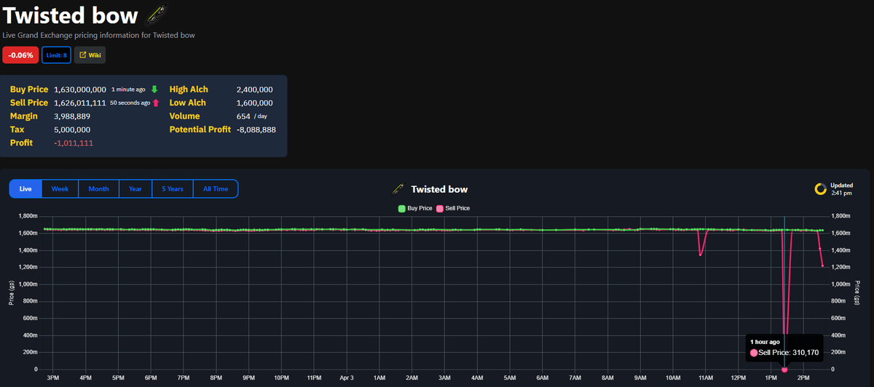This screenshot has height=387, width=874.
Task: Click the Low Alch value 1,600,000
Action: pos(255,103)
